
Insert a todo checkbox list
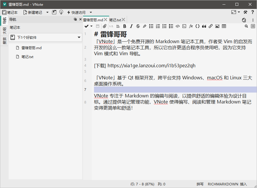(164, 26)
